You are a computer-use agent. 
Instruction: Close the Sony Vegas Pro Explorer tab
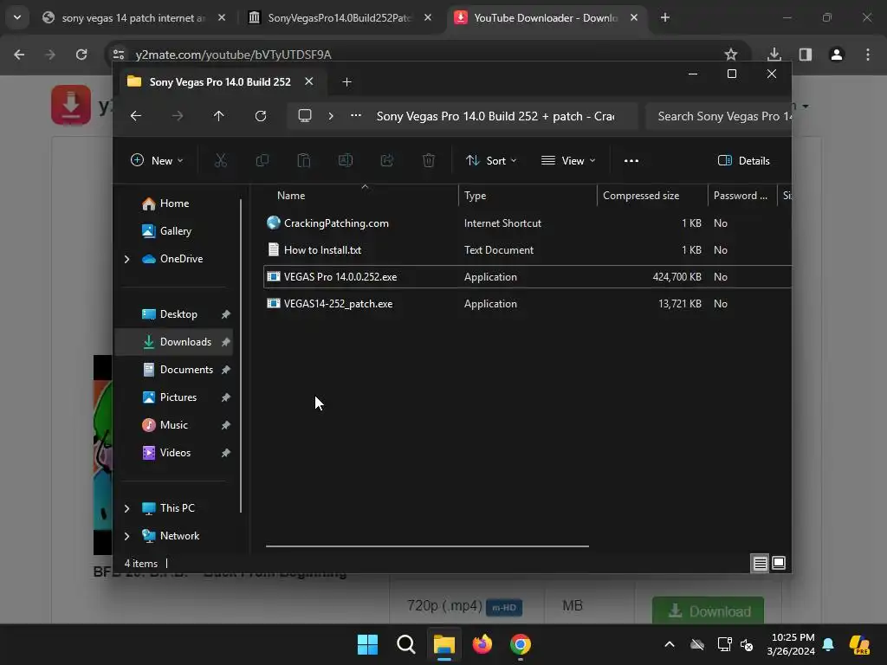(x=309, y=81)
